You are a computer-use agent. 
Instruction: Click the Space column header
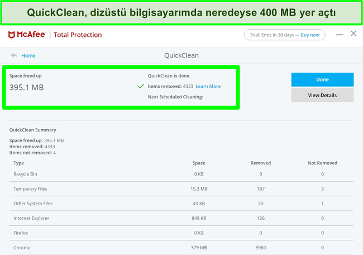click(199, 163)
